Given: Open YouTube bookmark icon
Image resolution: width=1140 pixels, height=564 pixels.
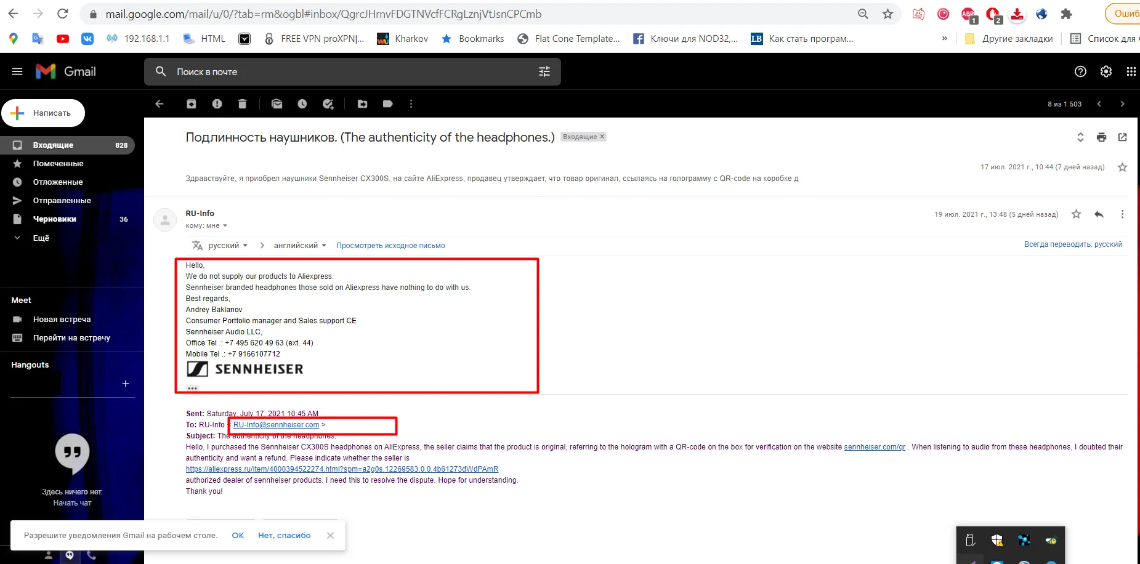Looking at the screenshot, I should 63,39.
